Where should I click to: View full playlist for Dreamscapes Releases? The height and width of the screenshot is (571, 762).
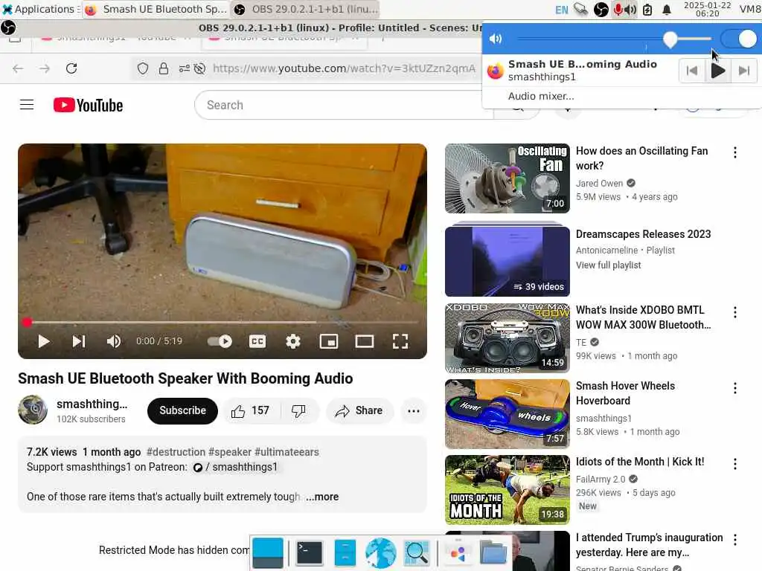click(608, 265)
